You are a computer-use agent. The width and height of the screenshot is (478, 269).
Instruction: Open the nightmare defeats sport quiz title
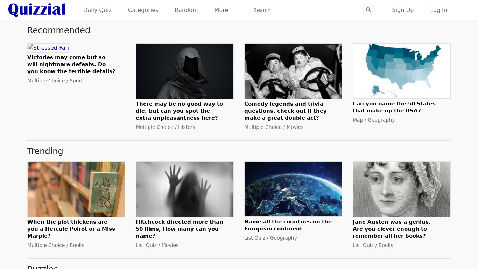click(71, 64)
